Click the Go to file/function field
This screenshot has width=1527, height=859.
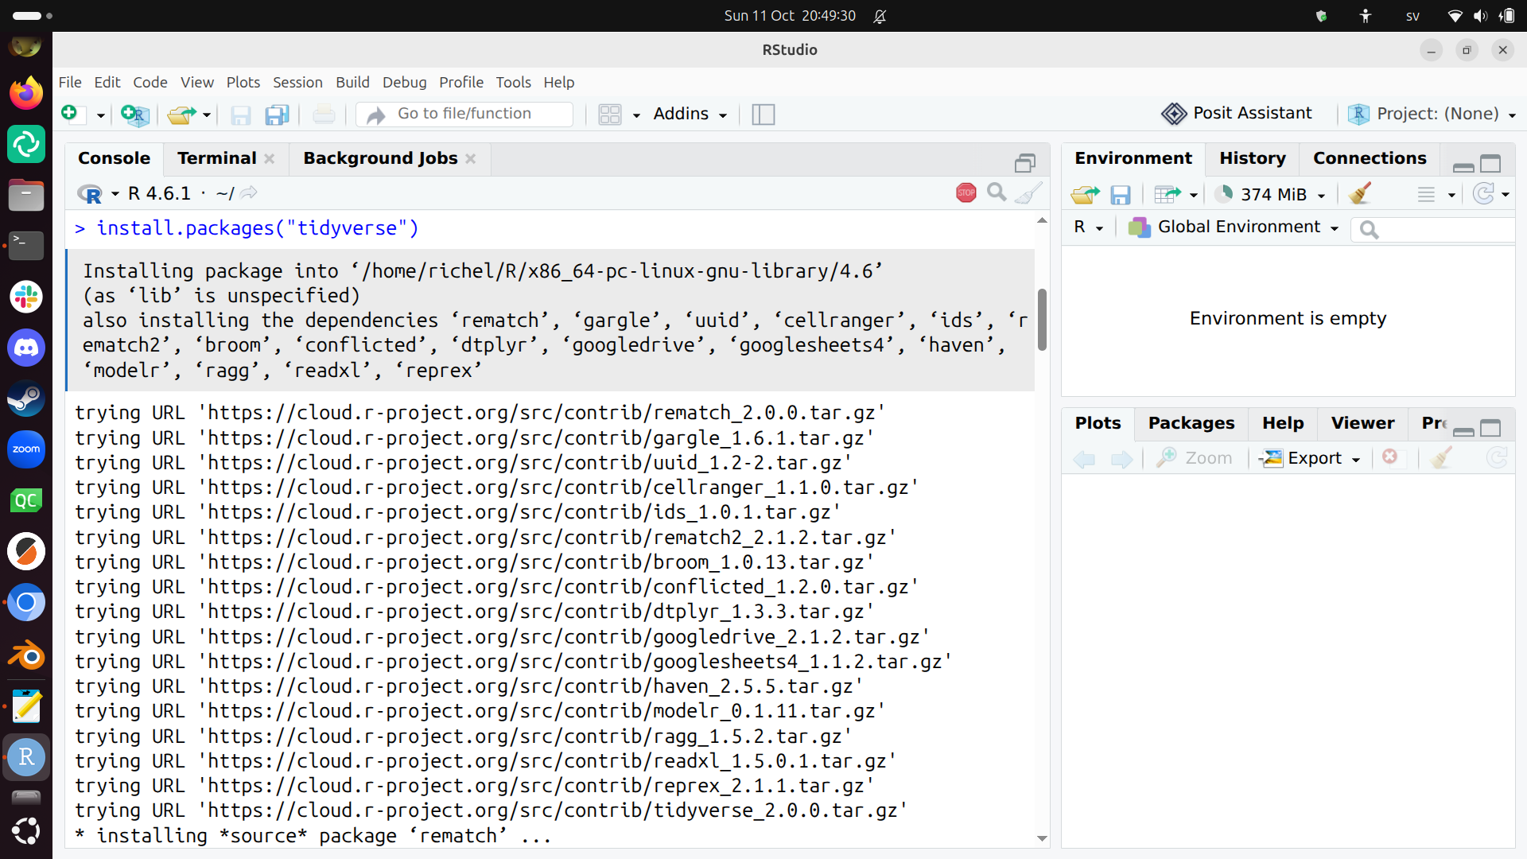464,114
